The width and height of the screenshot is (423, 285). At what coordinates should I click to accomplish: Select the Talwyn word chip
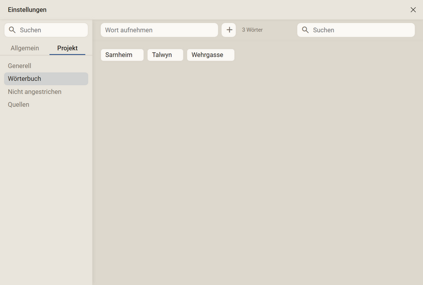[165, 55]
